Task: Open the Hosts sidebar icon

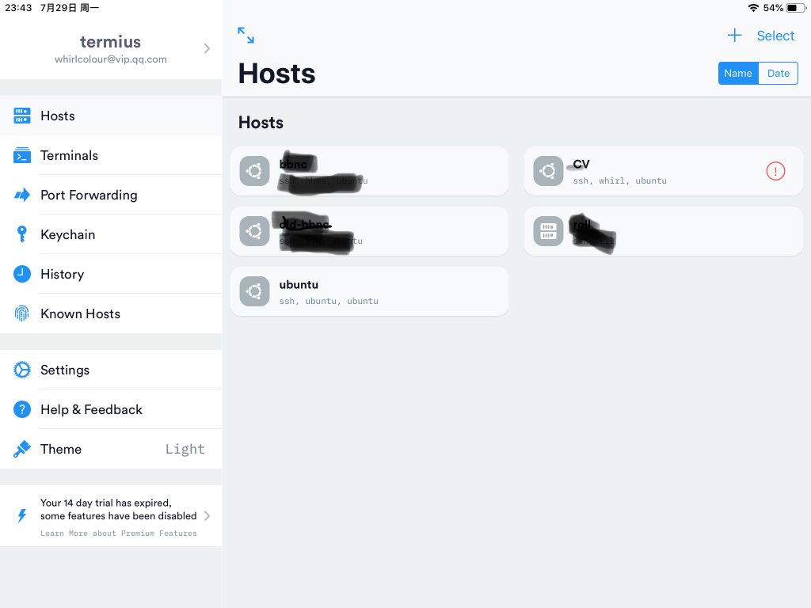Action: click(x=21, y=116)
